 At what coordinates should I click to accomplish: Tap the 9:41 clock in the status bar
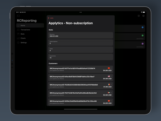(17, 12)
